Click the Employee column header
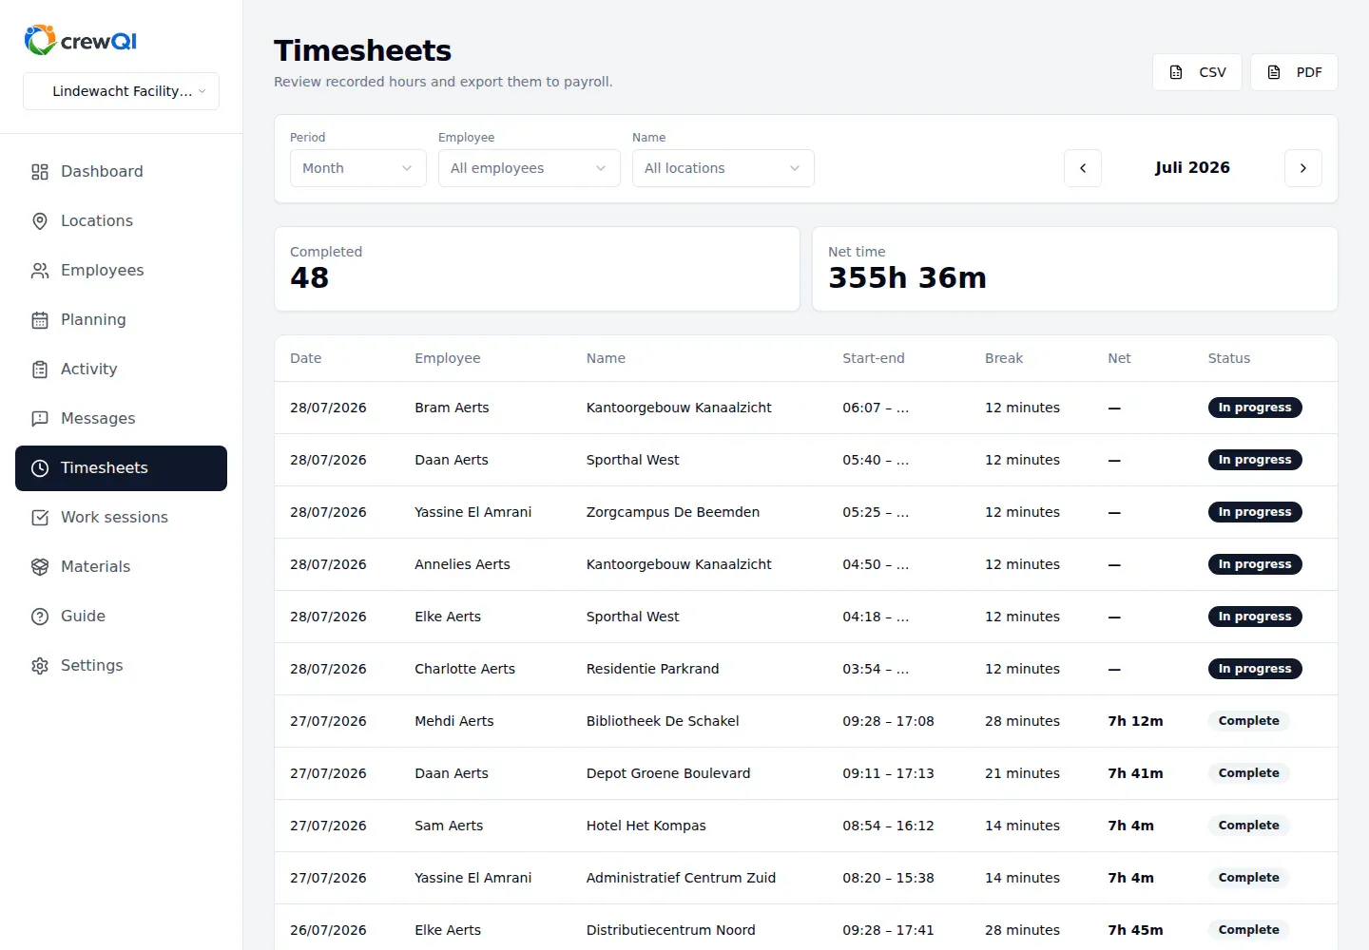This screenshot has width=1369, height=950. [447, 358]
